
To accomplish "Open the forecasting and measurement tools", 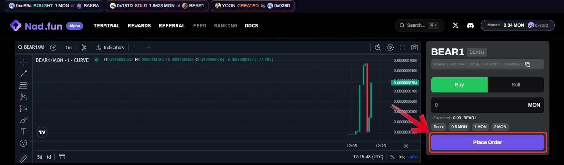I will 24,108.
